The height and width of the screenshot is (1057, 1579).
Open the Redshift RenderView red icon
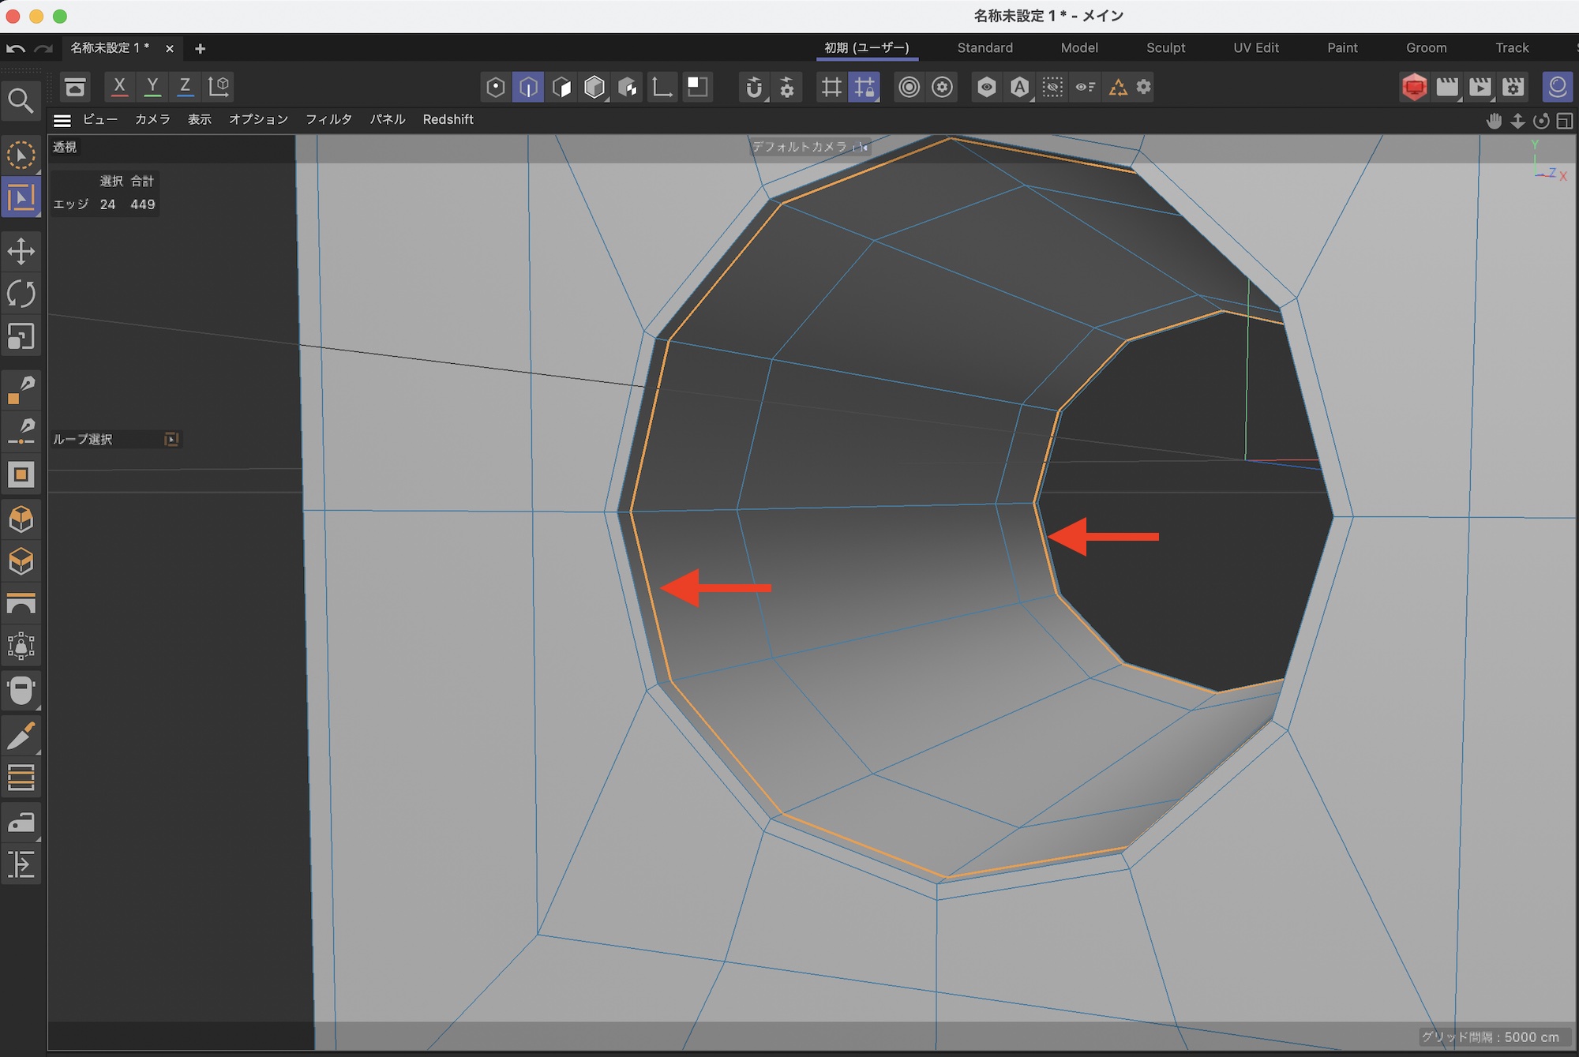click(1414, 87)
